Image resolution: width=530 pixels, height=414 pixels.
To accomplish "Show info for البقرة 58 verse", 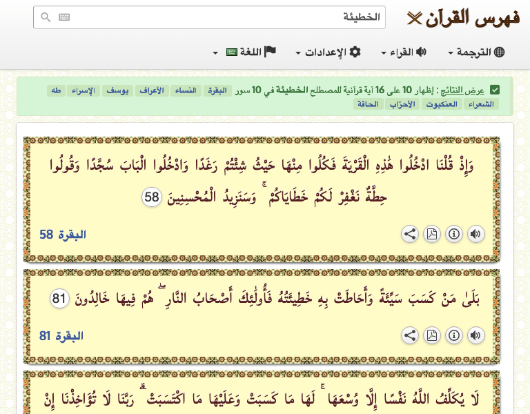I will coord(454,234).
